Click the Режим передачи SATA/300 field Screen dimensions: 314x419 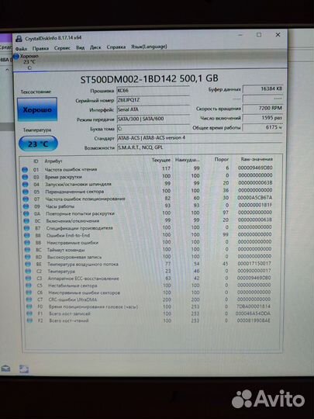pyautogui.click(x=153, y=119)
